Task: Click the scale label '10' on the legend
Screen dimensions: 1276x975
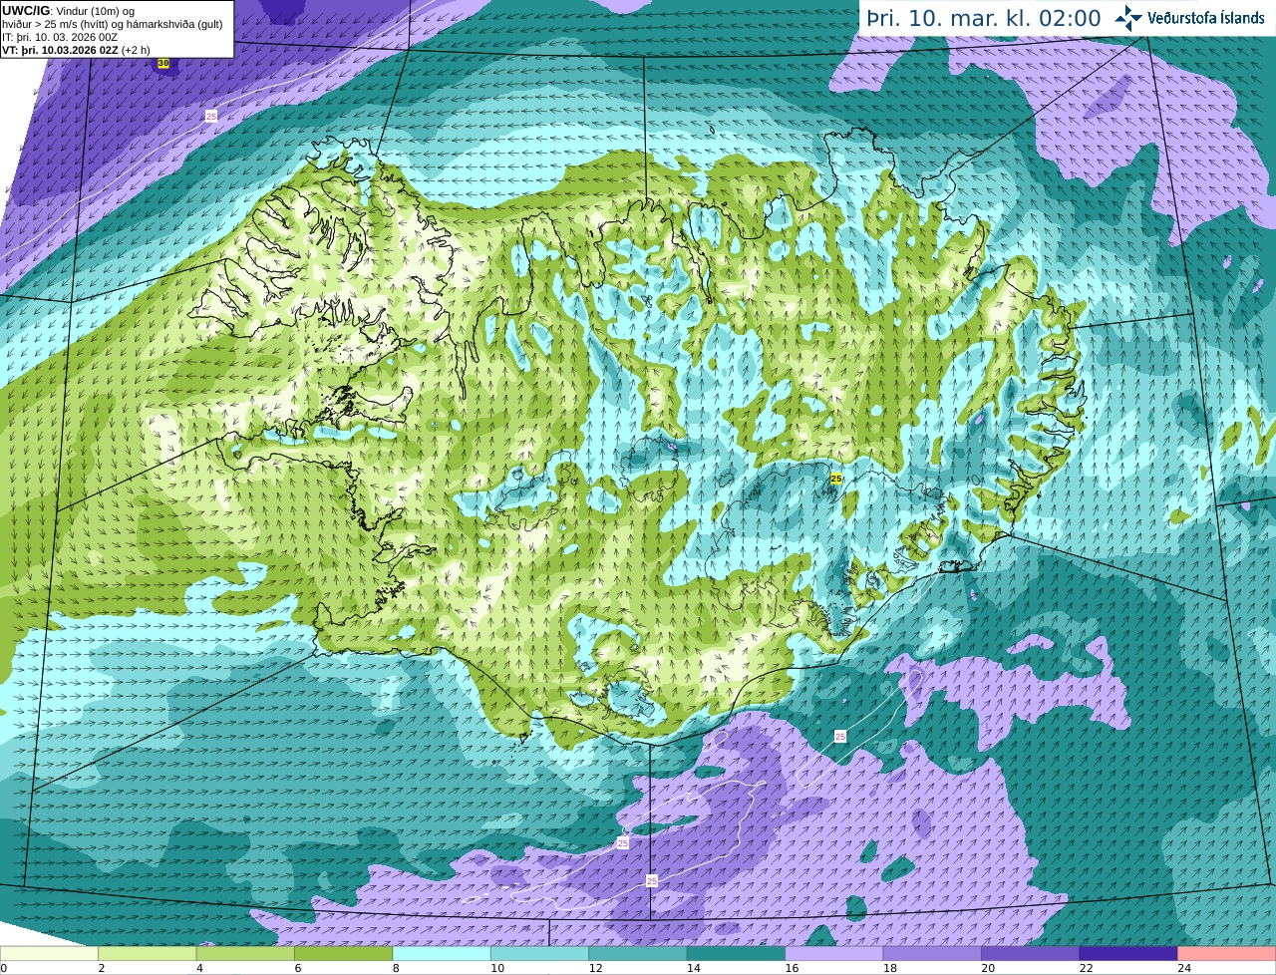Action: [497, 968]
